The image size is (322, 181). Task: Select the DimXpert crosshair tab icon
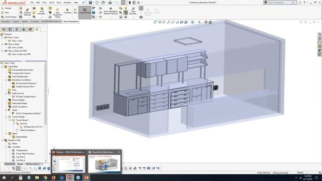click(x=24, y=30)
